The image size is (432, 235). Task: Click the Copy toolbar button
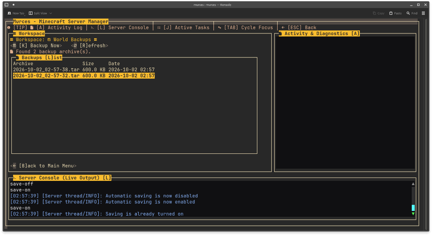(378, 13)
